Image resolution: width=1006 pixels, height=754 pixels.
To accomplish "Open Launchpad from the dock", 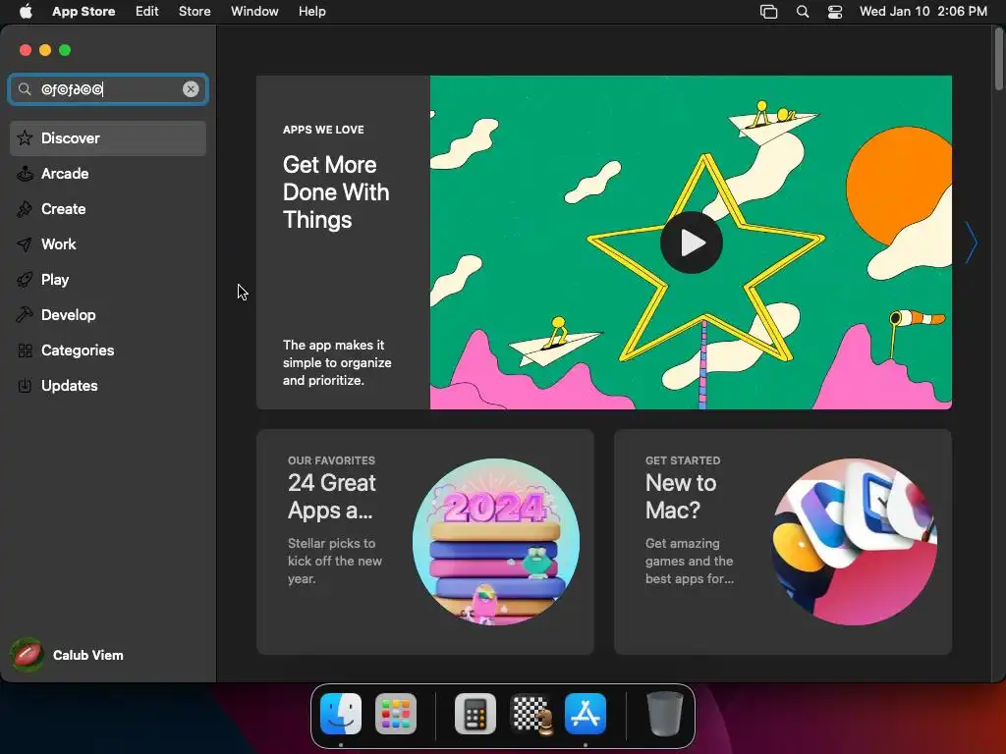I will [x=396, y=714].
